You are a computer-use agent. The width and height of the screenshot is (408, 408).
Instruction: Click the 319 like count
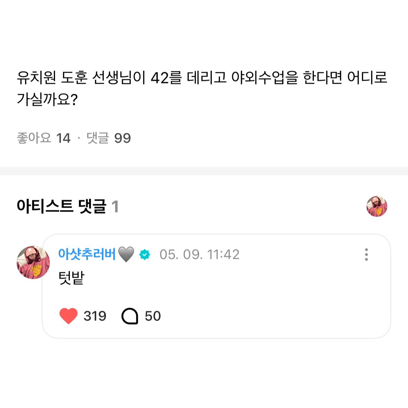coord(95,316)
